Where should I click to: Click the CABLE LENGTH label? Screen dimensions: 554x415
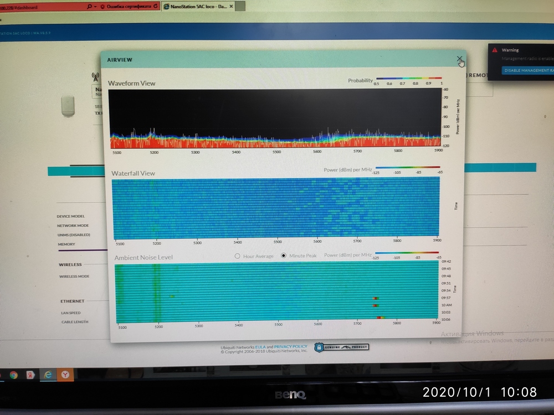click(75, 322)
